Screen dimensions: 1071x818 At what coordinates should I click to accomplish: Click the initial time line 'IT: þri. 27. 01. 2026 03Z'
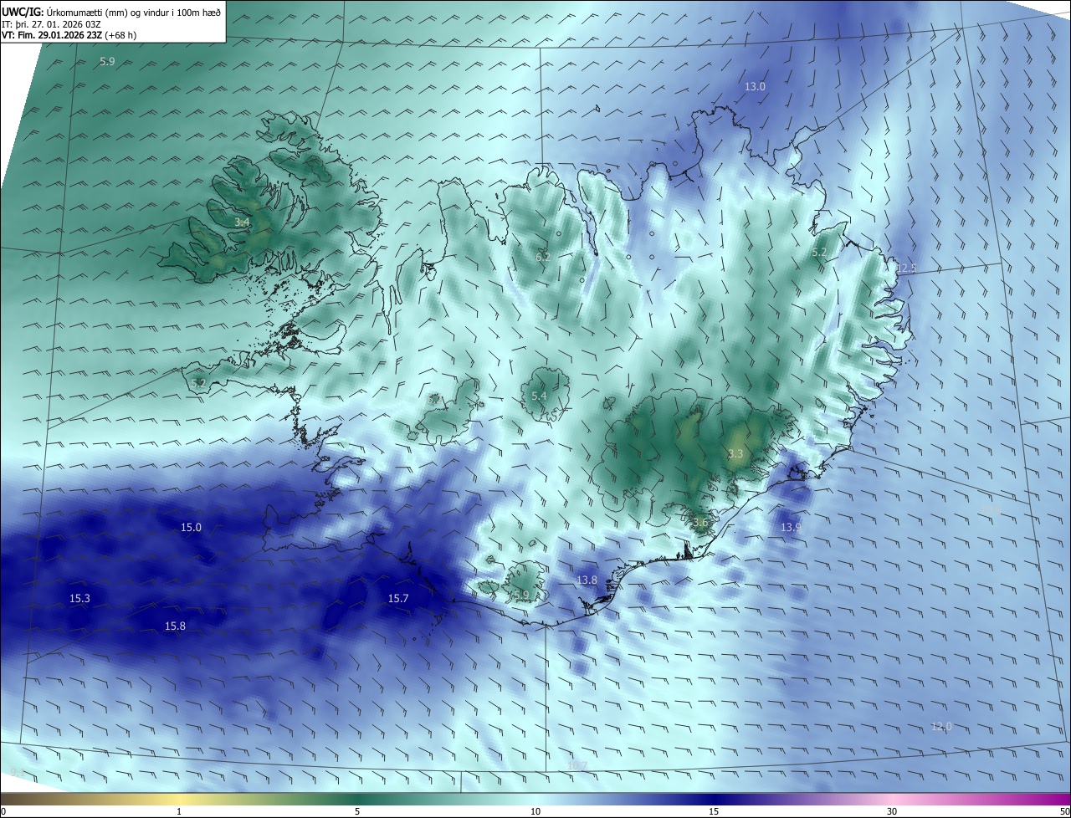(x=52, y=24)
